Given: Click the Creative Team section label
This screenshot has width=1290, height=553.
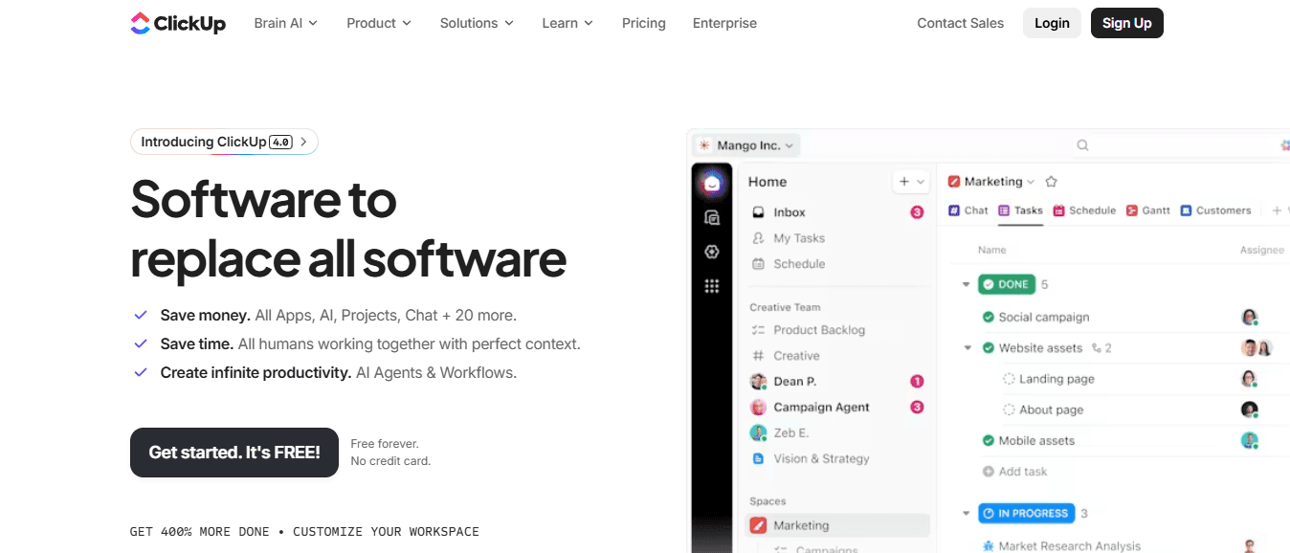Looking at the screenshot, I should [x=785, y=307].
